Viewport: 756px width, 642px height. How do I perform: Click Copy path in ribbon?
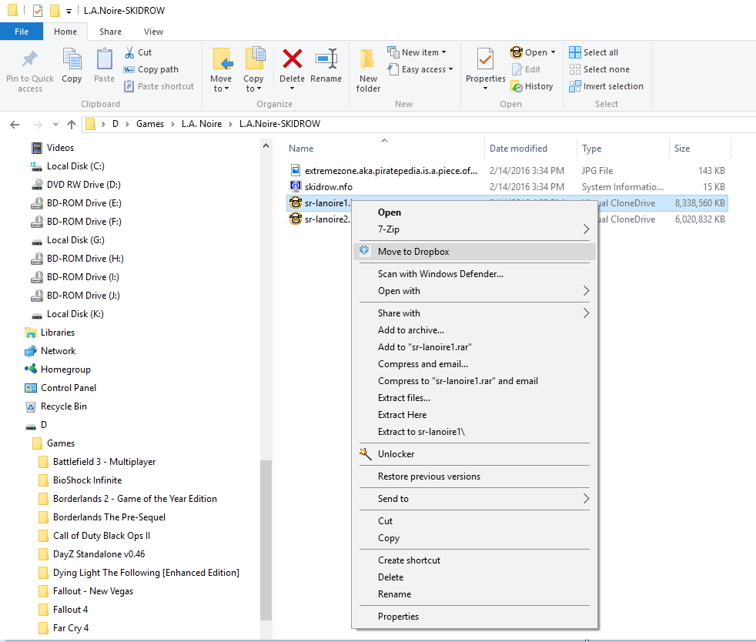click(151, 69)
